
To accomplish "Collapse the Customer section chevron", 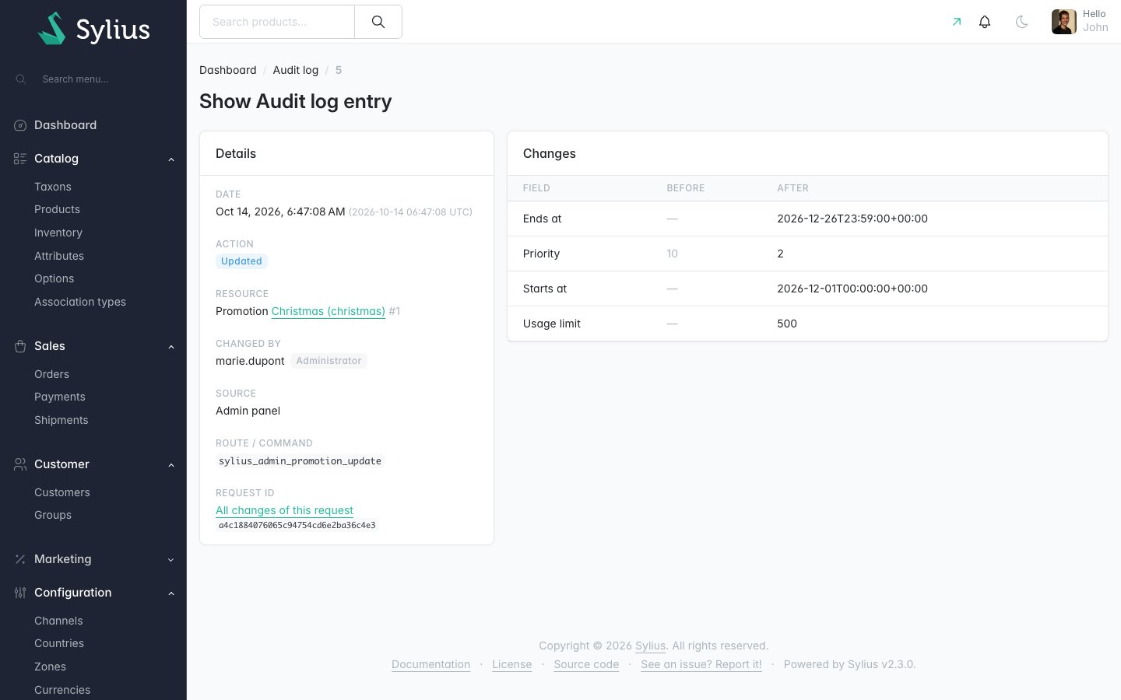I will pos(171,465).
